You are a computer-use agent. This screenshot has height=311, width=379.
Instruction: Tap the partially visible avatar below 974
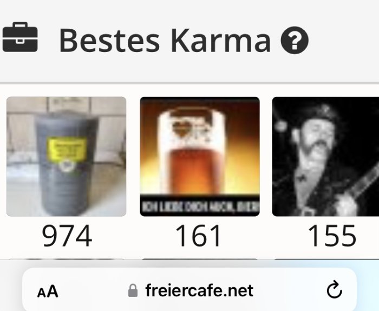[66, 259]
